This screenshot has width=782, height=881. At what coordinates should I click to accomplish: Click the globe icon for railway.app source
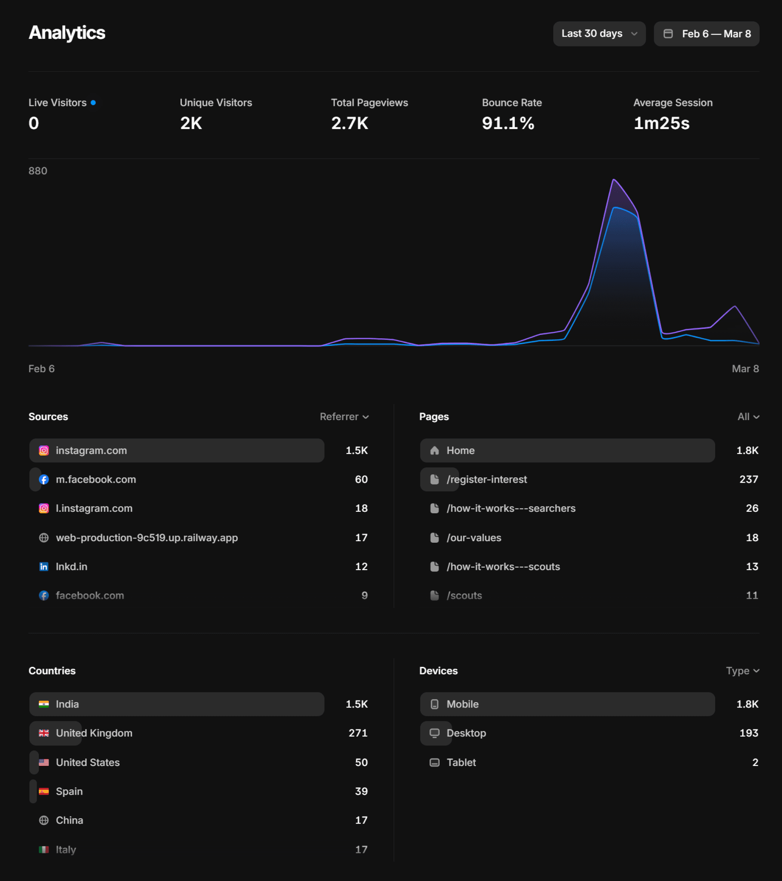[43, 537]
